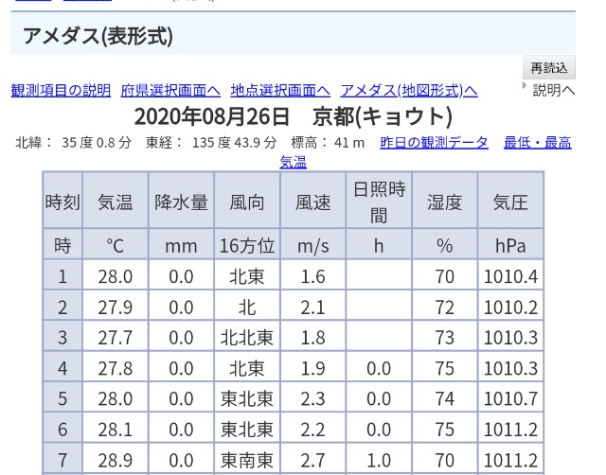Select the station name 京都(キョウト)

[x=383, y=116]
